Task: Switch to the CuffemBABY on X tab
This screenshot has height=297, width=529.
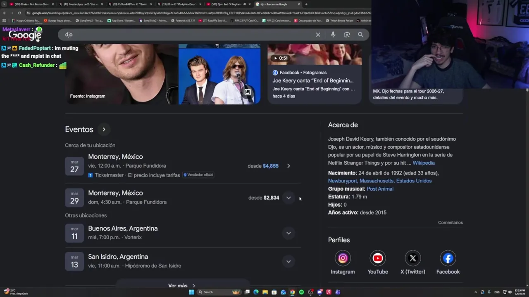Action: point(129,4)
